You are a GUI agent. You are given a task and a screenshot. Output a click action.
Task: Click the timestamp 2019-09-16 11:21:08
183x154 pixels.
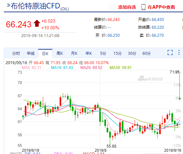(x=40, y=35)
